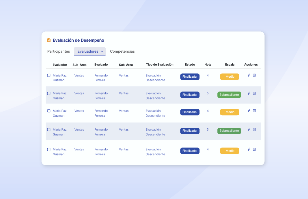Image resolution: width=308 pixels, height=199 pixels.
Task: Click the edit pencil icon in the first row
Action: [249, 75]
